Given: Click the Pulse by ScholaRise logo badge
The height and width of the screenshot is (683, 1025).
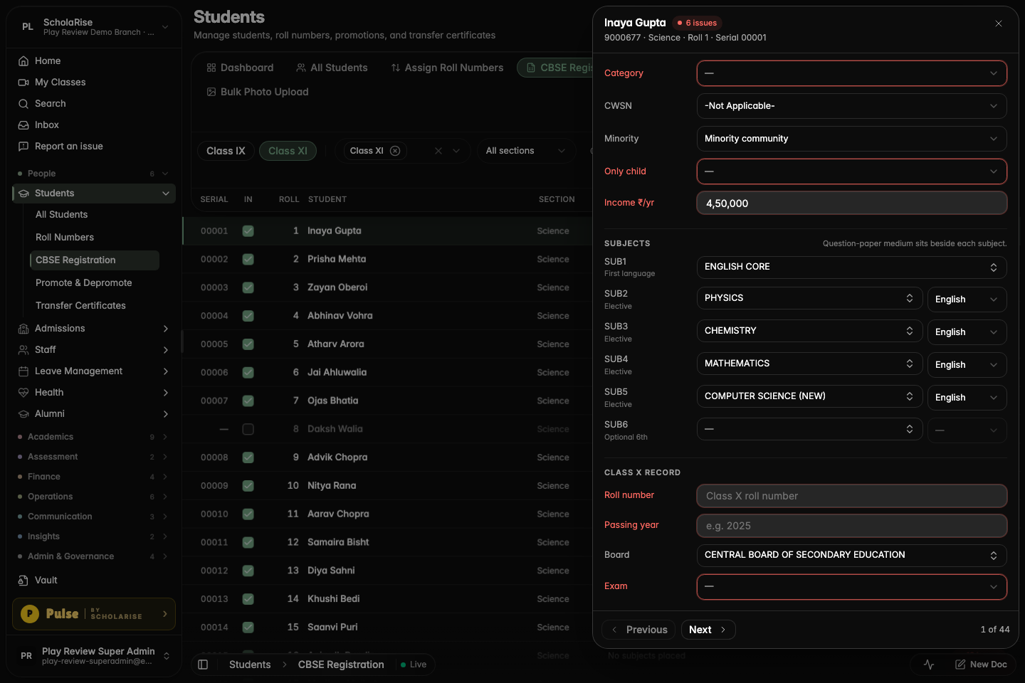Looking at the screenshot, I should point(94,614).
